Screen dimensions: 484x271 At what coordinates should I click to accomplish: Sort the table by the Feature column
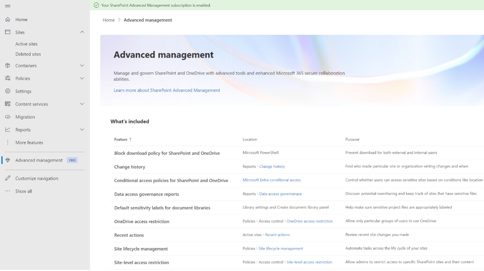coord(123,139)
